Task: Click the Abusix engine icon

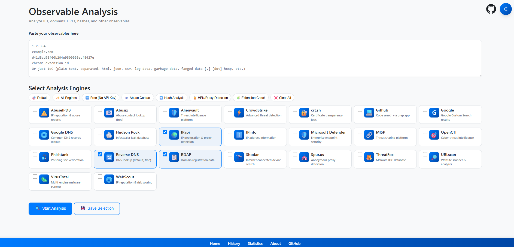Action: pos(109,112)
